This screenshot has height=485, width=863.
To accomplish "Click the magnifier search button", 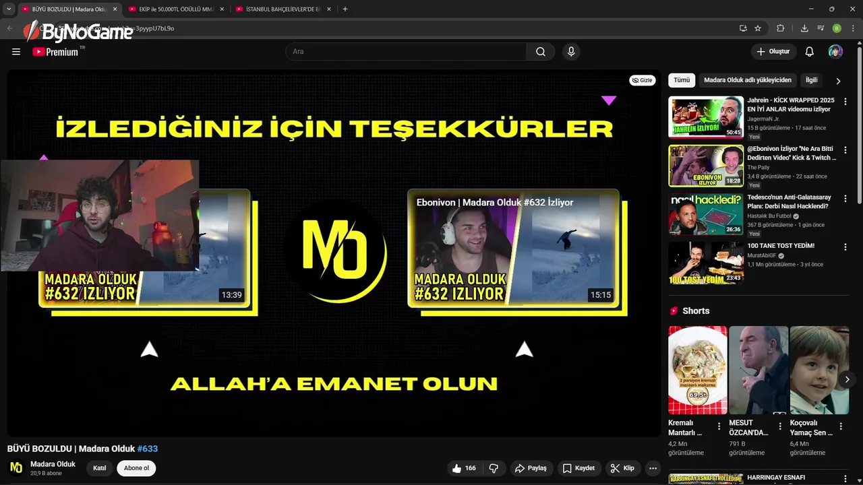I will (x=541, y=52).
